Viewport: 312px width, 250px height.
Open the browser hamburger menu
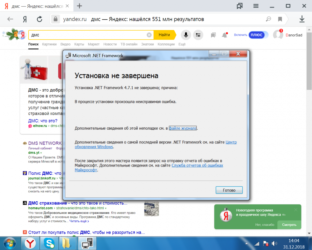256,6
